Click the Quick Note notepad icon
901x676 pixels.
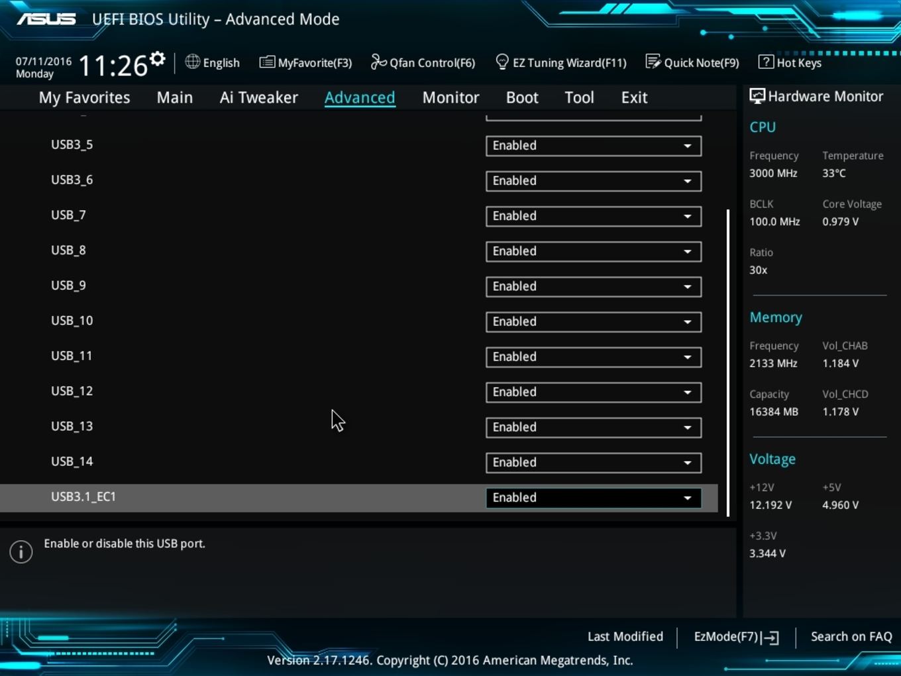[653, 62]
